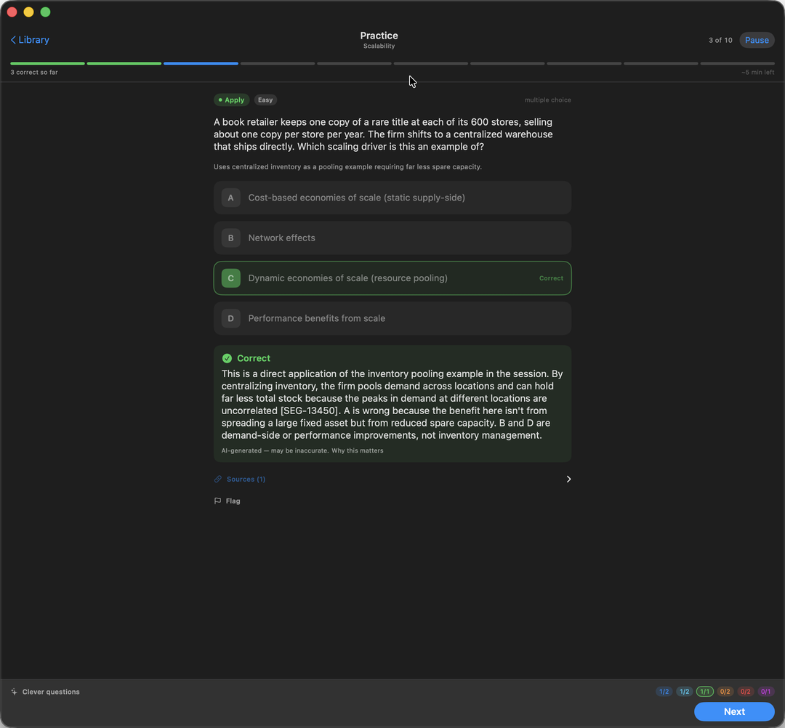Expand the Sources chevron arrow

click(568, 480)
